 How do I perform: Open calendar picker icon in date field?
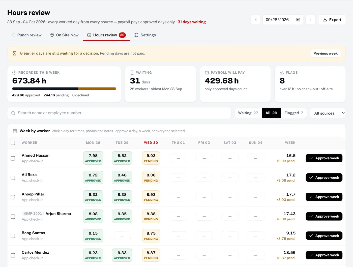298,20
